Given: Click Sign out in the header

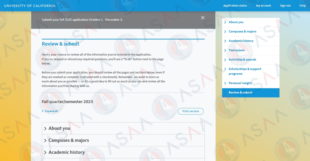Looking at the screenshot, I should tap(285, 6).
